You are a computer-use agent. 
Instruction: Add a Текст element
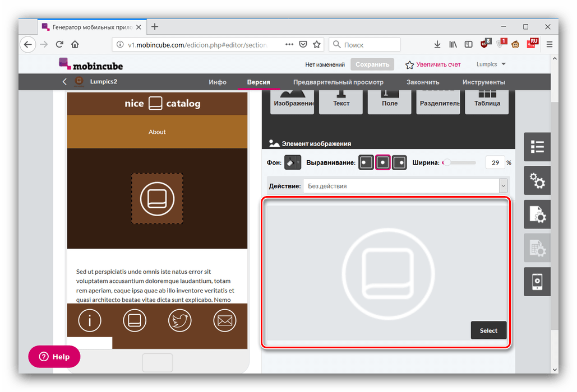tap(341, 102)
